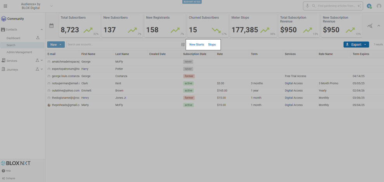This screenshot has width=384, height=182.
Task: Click the avatar icon for thepinheads@gmail row
Action: coord(49,105)
